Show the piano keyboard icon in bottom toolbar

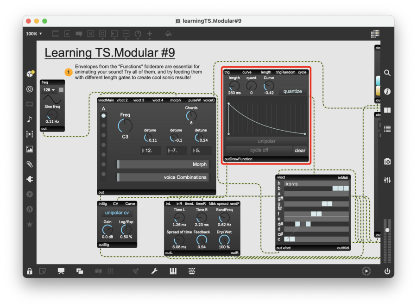point(173,271)
